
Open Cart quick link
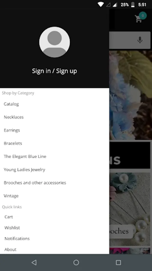pyautogui.click(x=9, y=217)
